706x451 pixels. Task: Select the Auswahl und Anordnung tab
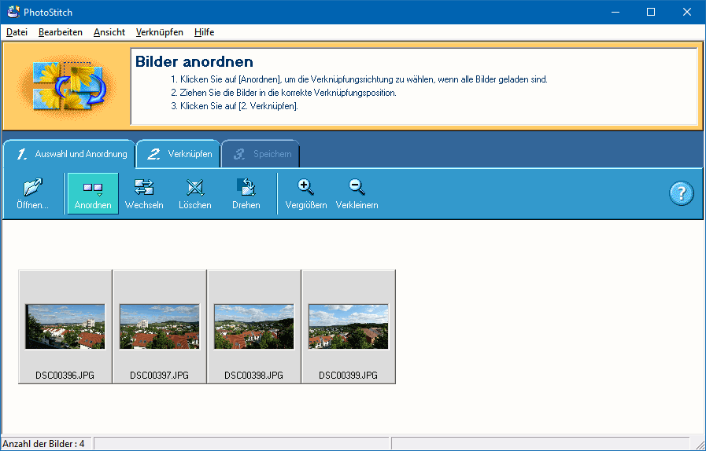(69, 154)
